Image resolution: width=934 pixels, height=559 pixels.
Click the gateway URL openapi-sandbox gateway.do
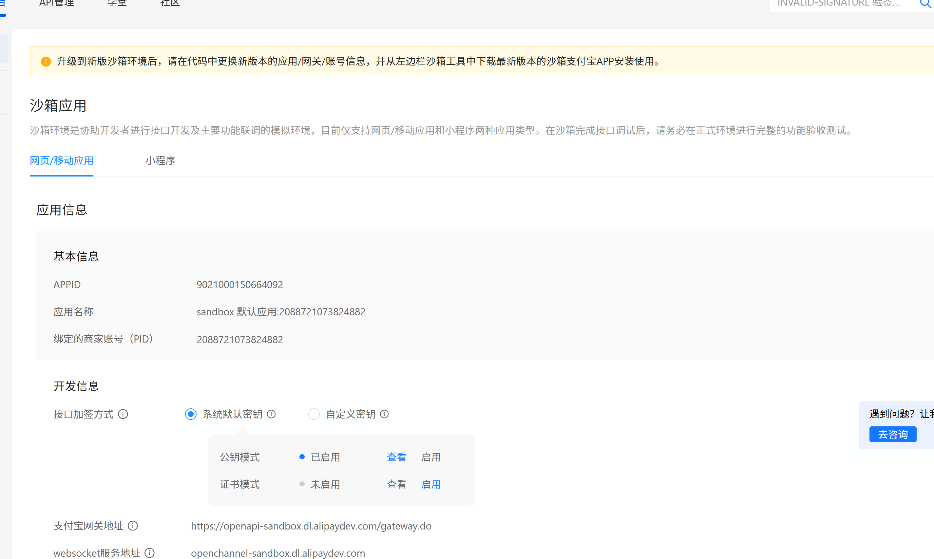(311, 526)
